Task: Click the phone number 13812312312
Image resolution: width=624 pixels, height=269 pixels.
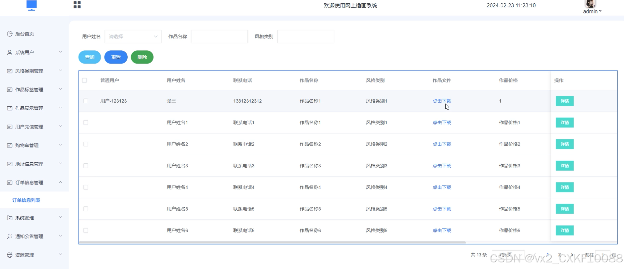Action: (x=247, y=101)
